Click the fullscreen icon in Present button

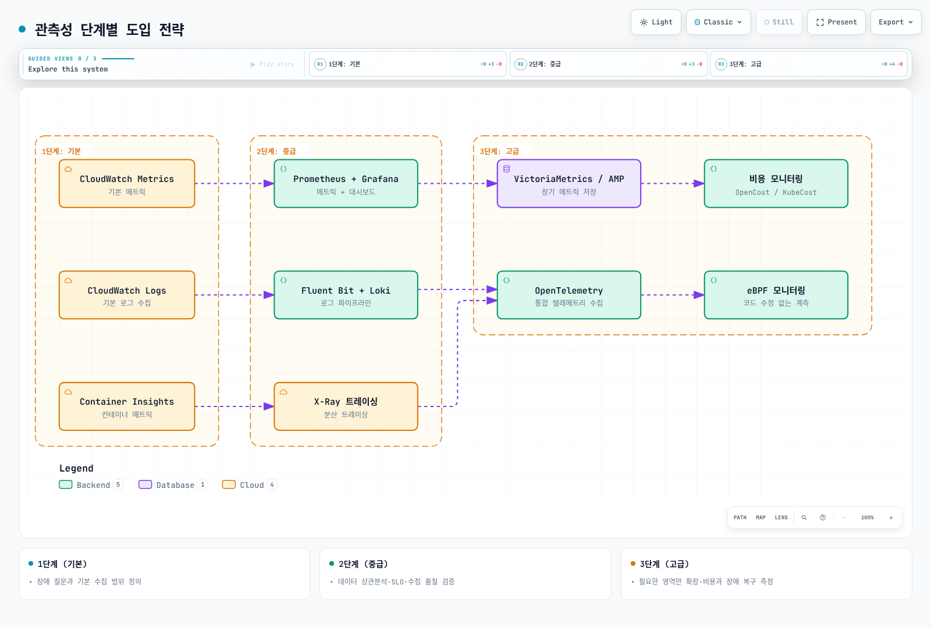pos(820,22)
